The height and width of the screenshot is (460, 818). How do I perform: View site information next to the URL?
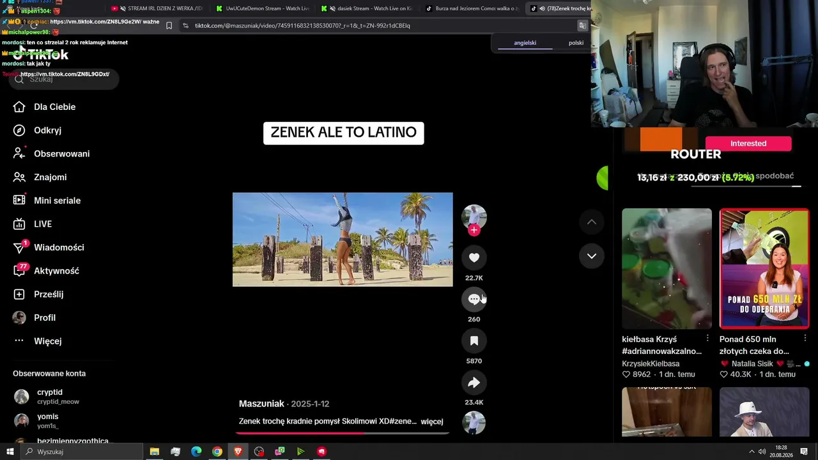point(185,26)
